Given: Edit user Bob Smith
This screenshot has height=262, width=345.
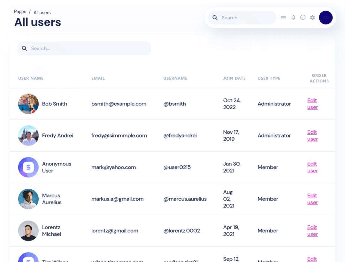Looking at the screenshot, I should pos(312,104).
